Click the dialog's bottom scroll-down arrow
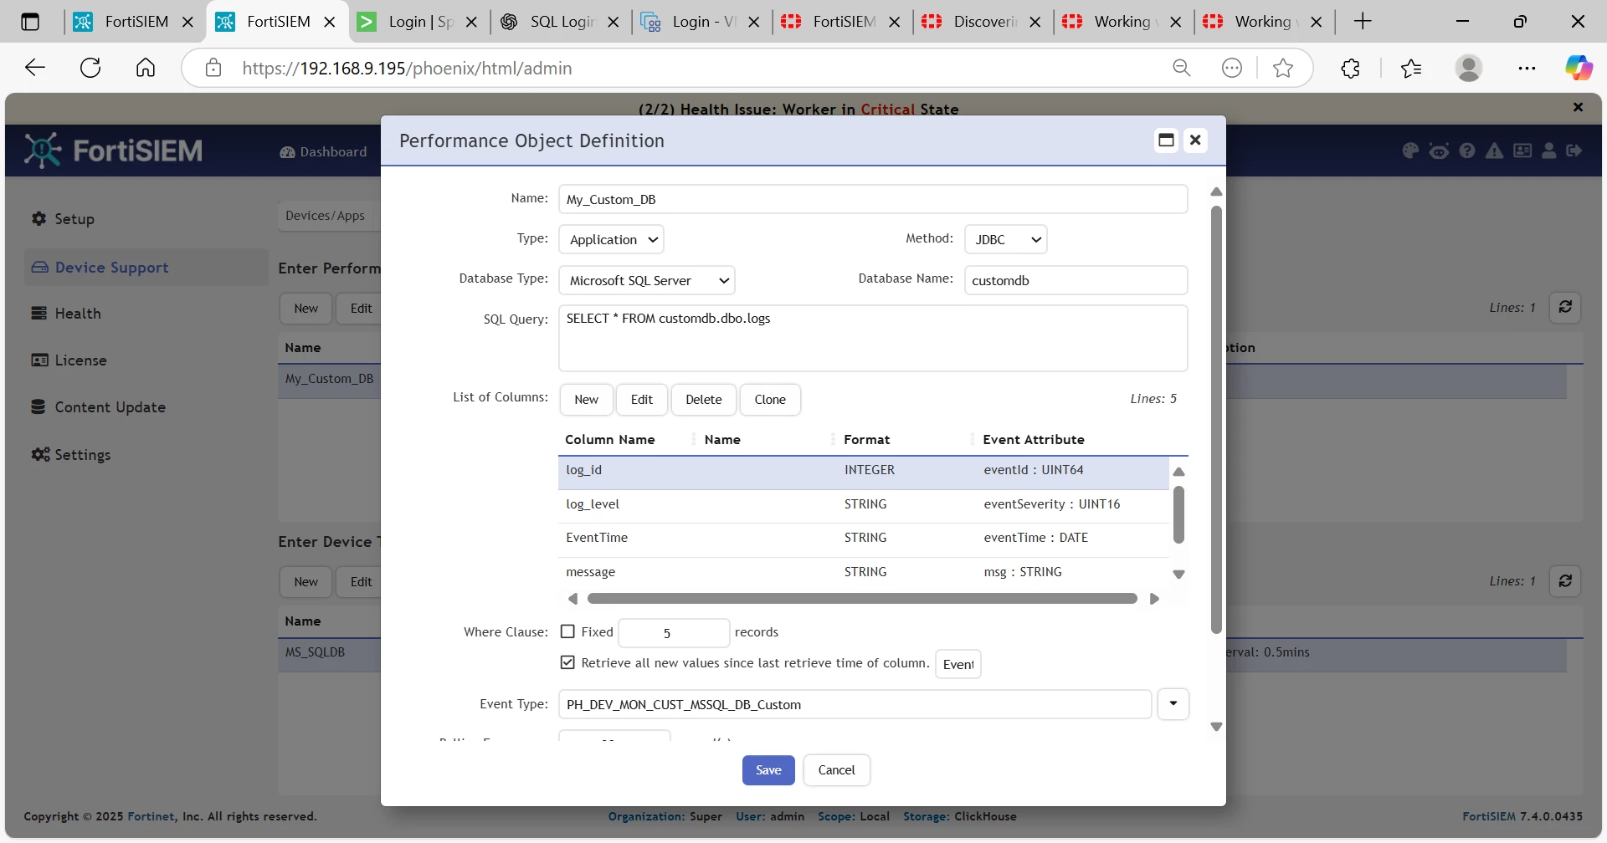This screenshot has height=843, width=1607. [1216, 727]
